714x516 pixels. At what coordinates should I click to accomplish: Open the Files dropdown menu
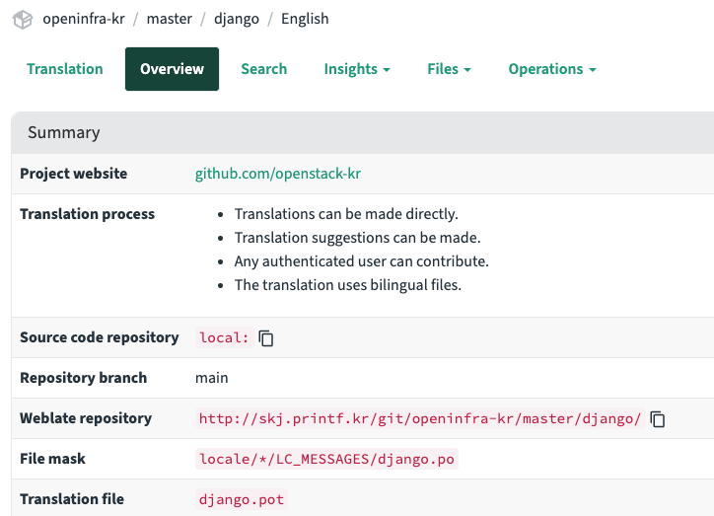coord(449,69)
